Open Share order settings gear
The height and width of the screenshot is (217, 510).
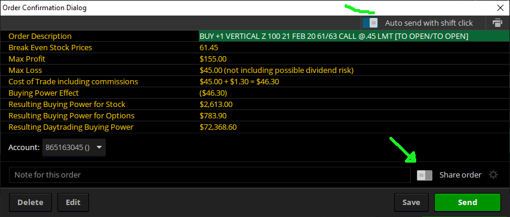(x=493, y=175)
